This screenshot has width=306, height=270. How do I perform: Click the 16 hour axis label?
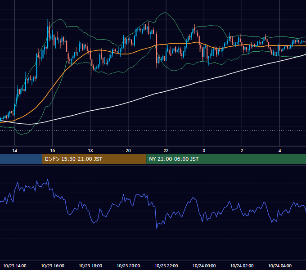(53, 151)
